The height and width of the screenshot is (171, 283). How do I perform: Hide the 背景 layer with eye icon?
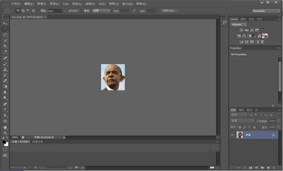point(232,135)
